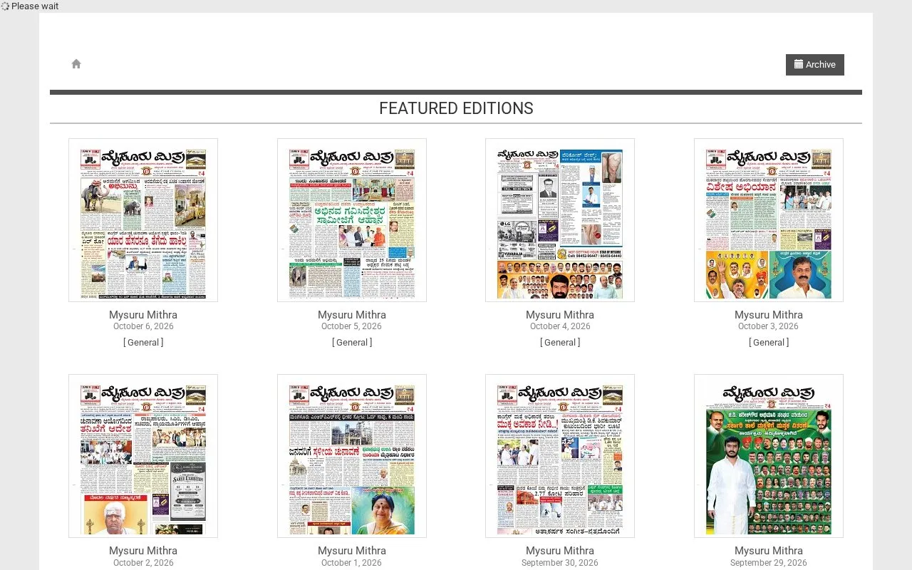Click Mysuru Mithra title above October 3, 2026
This screenshot has height=570, width=912.
769,315
